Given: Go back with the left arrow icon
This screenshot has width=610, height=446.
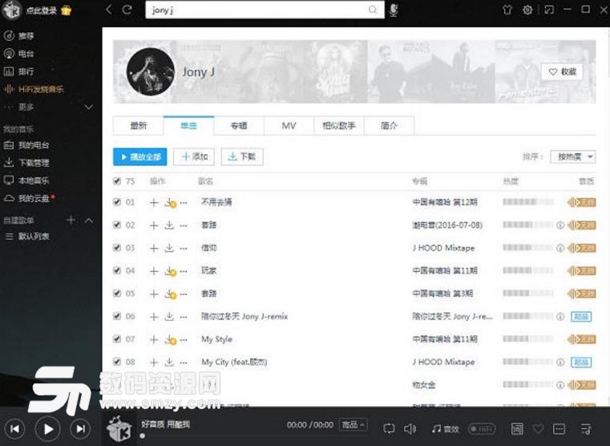Looking at the screenshot, I should 109,10.
